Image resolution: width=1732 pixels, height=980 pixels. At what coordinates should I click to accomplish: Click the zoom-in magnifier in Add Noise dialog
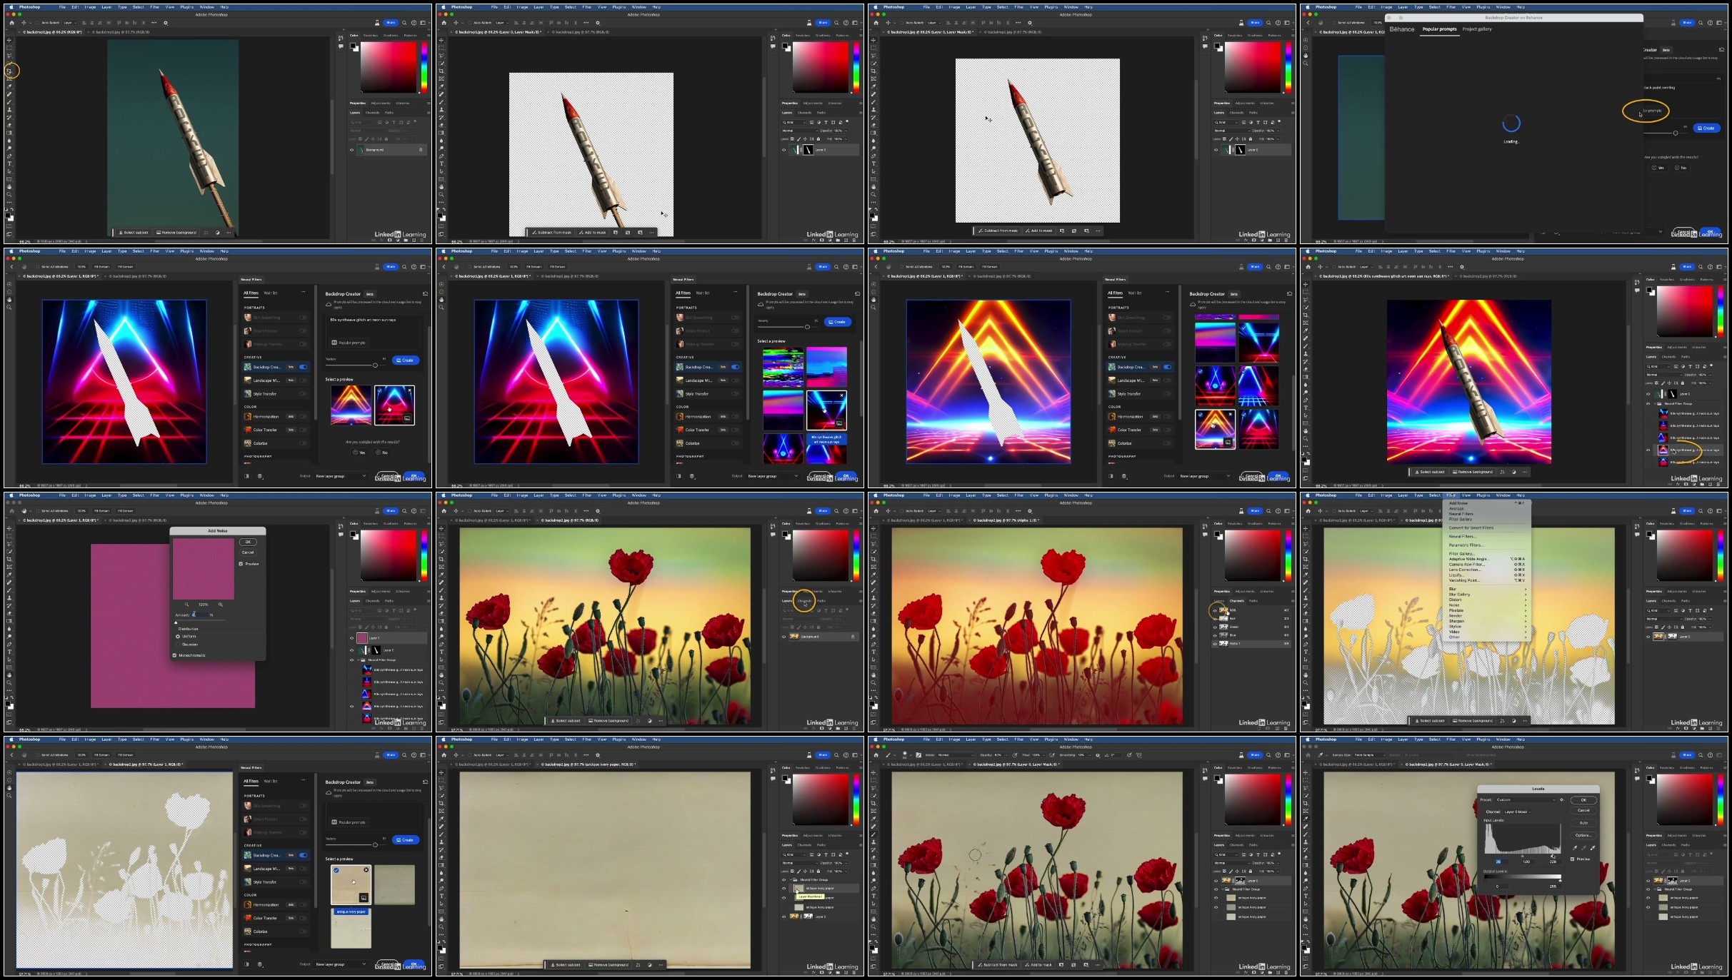pyautogui.click(x=221, y=605)
